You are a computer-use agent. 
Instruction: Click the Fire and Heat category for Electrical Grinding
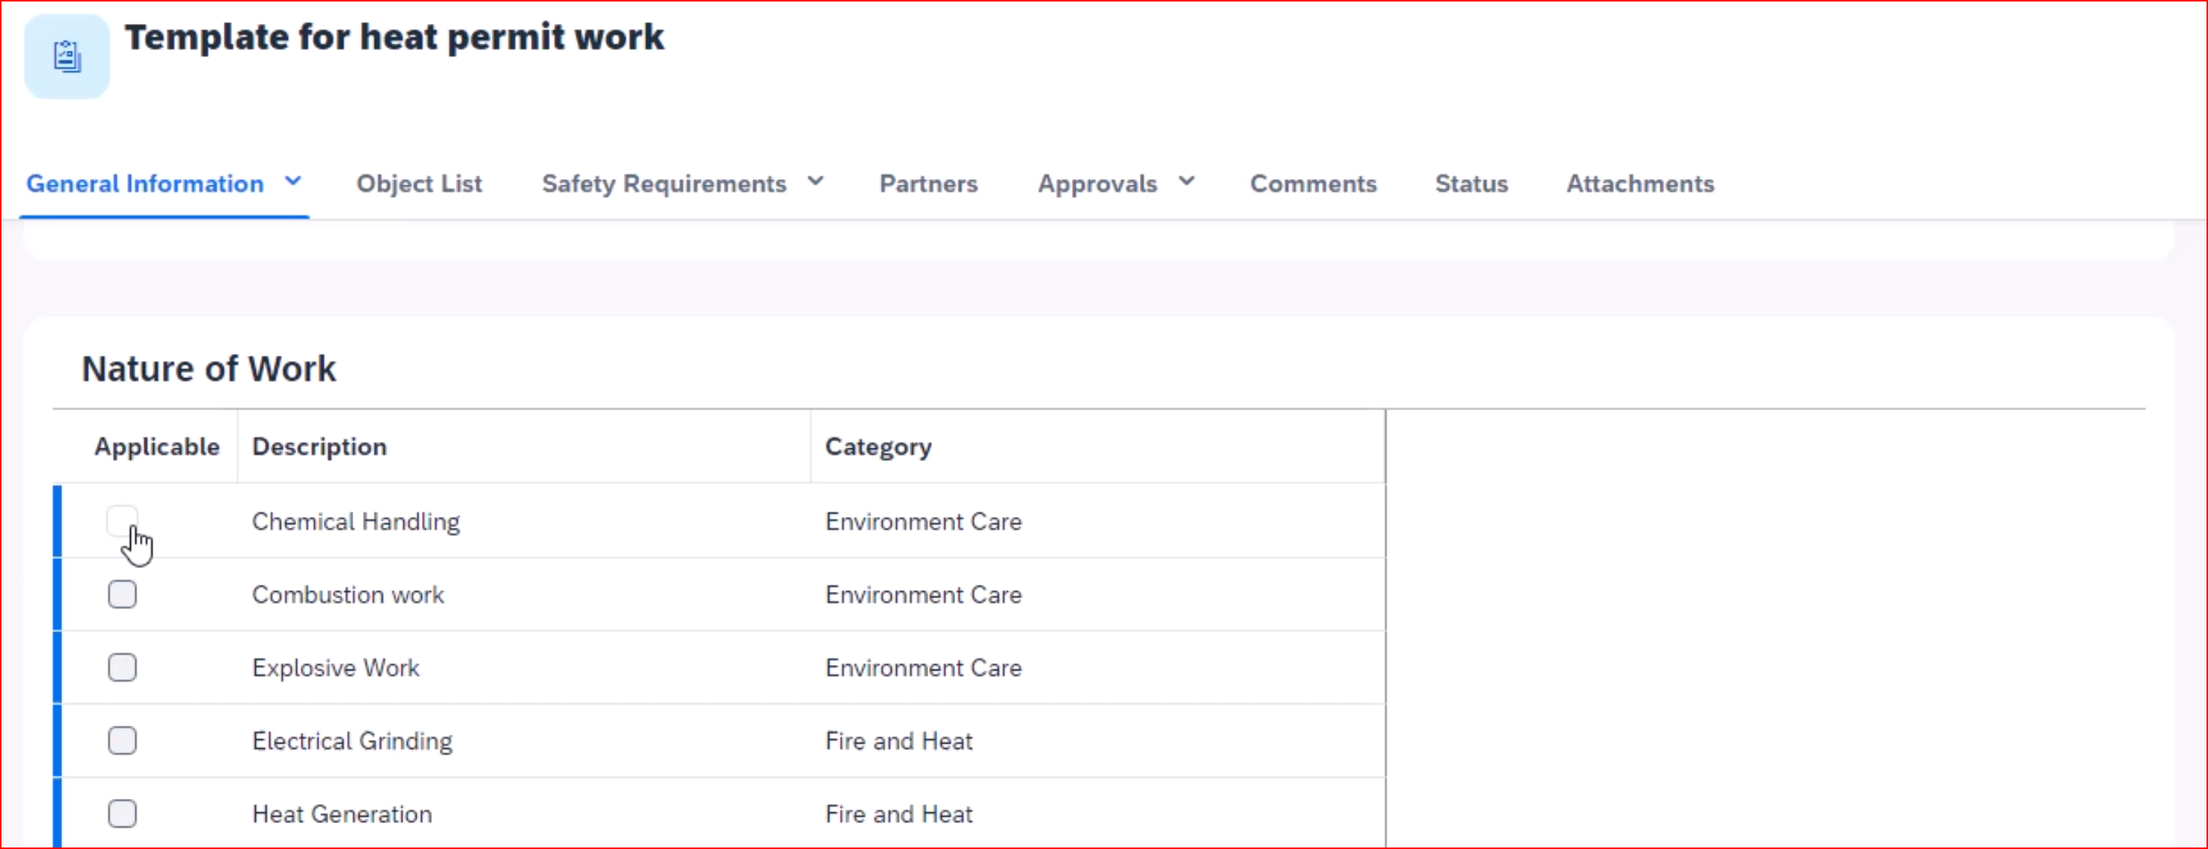point(898,740)
